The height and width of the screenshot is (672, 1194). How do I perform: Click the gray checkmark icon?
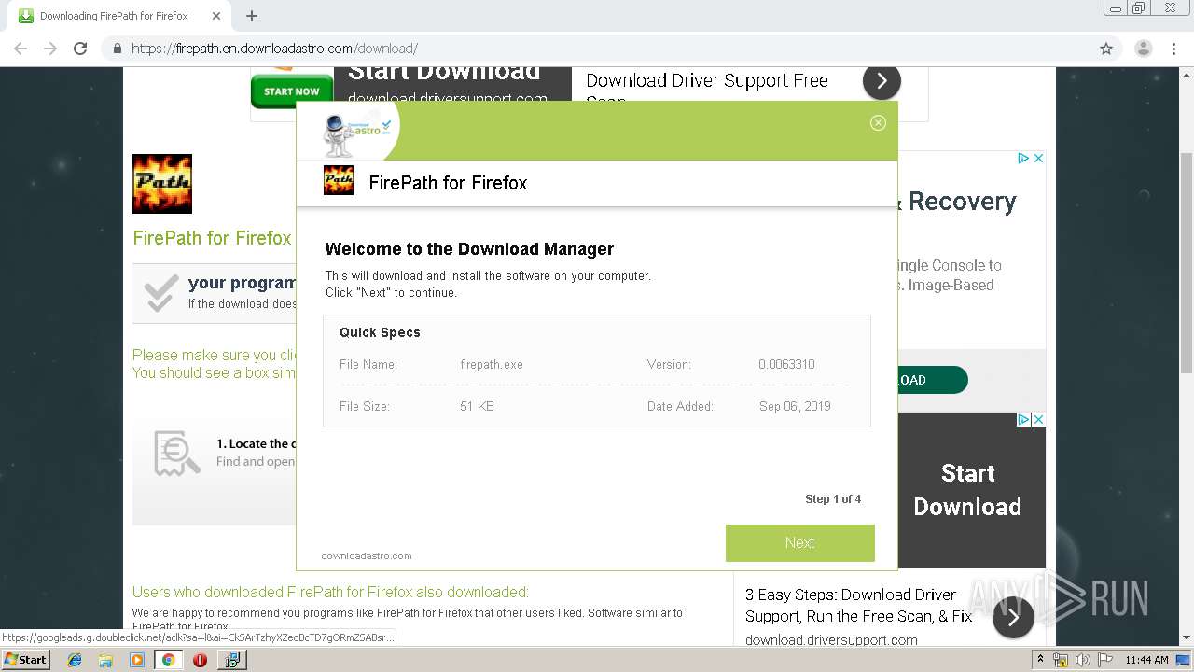161,293
